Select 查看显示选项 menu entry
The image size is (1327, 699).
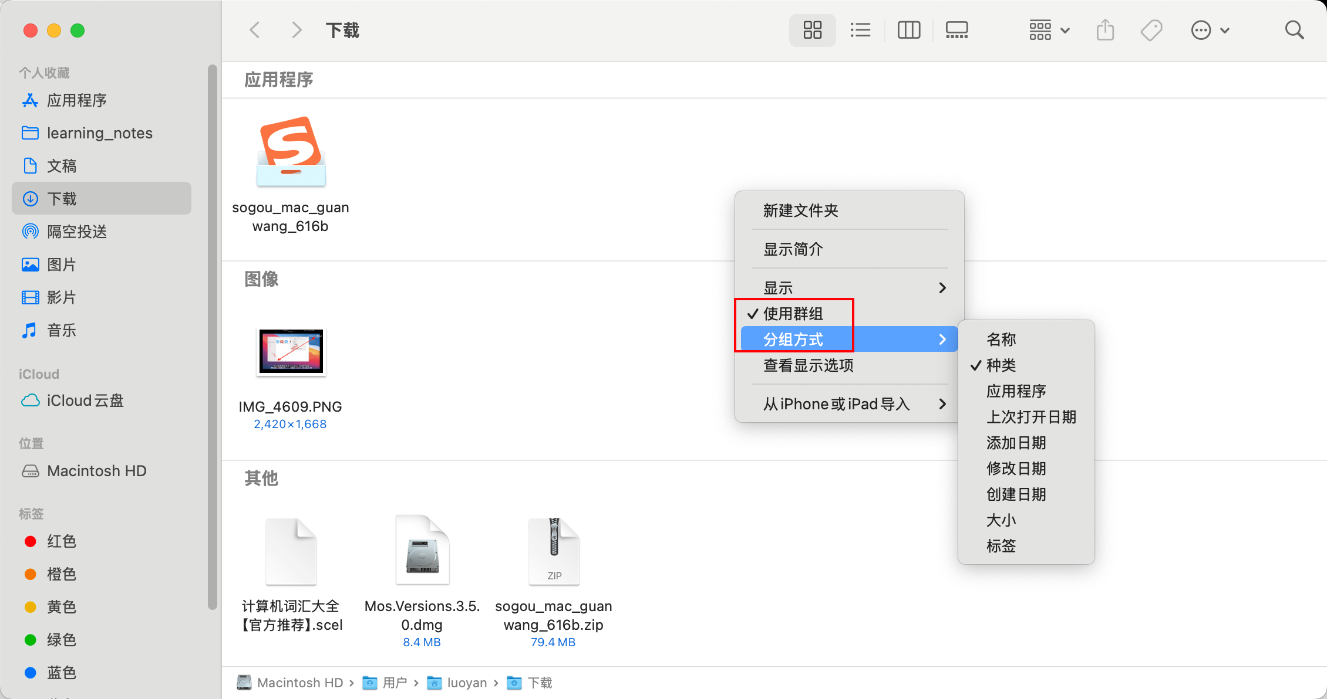click(x=808, y=365)
